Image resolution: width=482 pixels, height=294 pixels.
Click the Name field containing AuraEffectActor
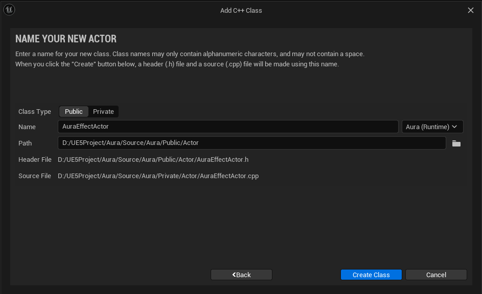point(228,127)
